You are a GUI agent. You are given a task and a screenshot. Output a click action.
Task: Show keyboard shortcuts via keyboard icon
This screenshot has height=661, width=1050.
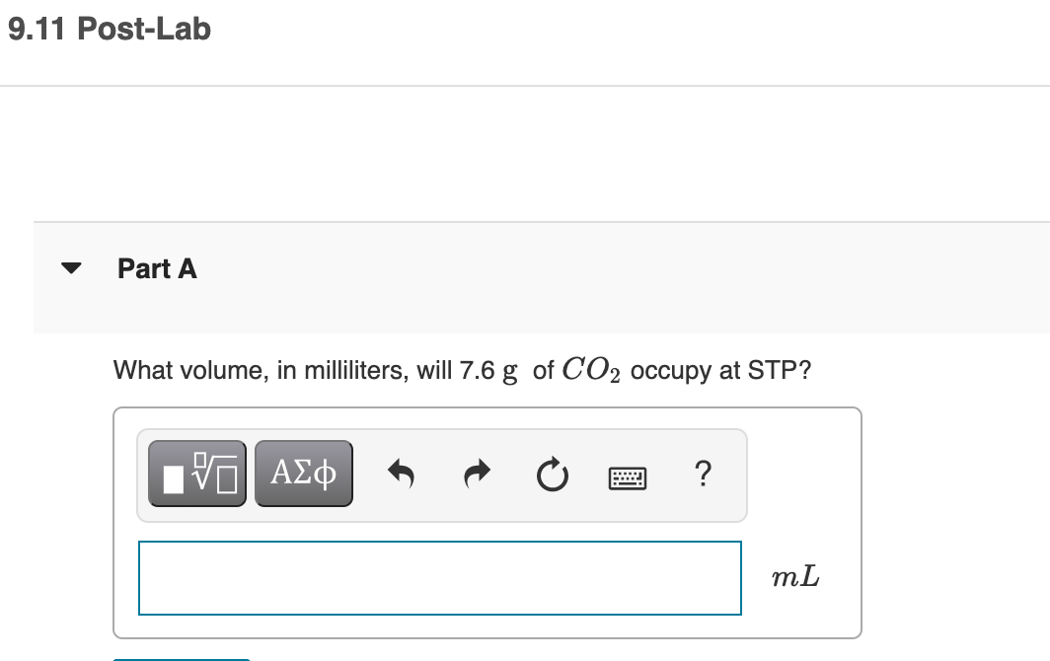coord(629,477)
